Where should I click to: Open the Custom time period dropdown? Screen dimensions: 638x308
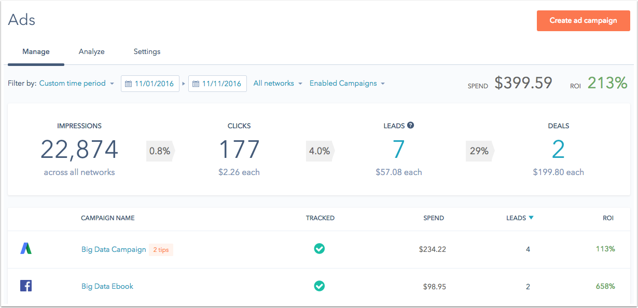(77, 83)
